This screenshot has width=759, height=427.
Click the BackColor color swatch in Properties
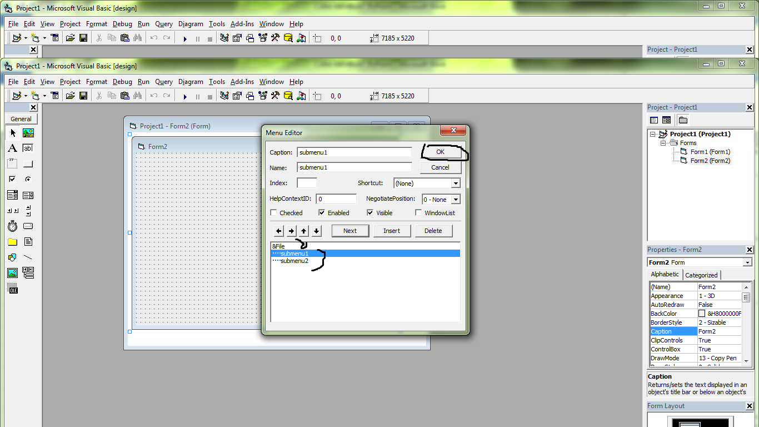(x=702, y=314)
